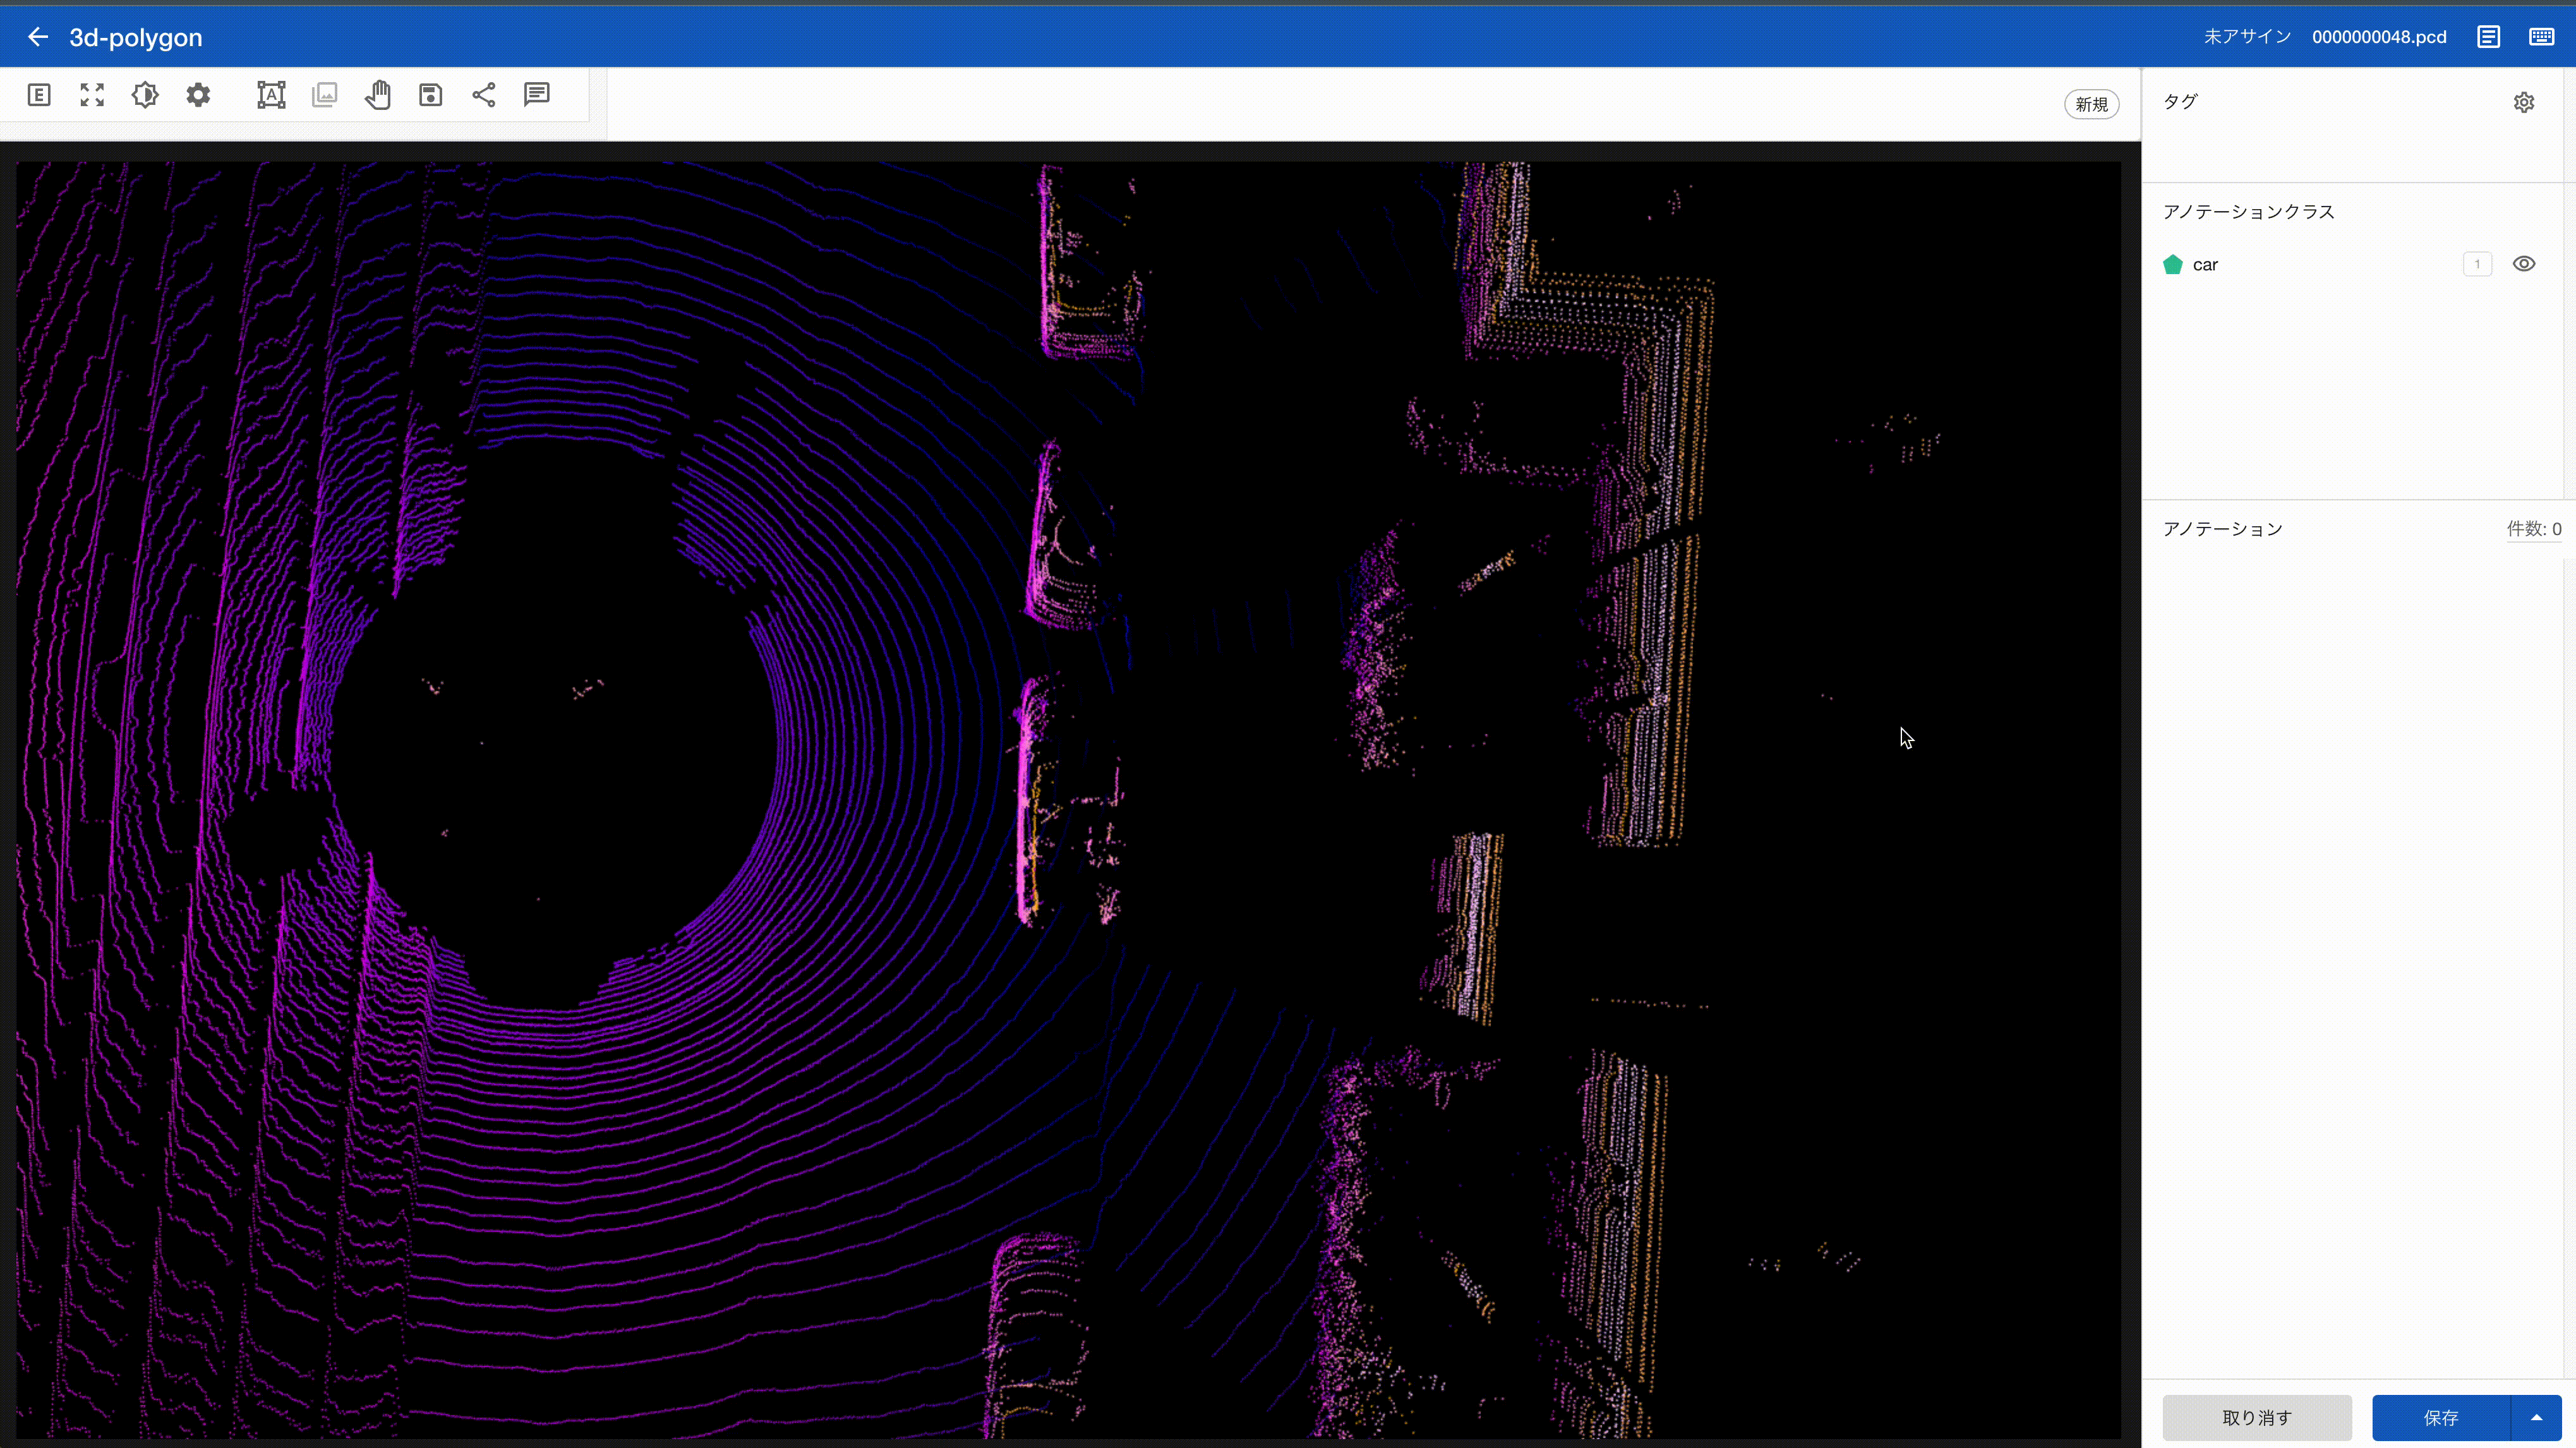Click the 新規 status chip
Screen dimensions: 2576x1448
2091,104
